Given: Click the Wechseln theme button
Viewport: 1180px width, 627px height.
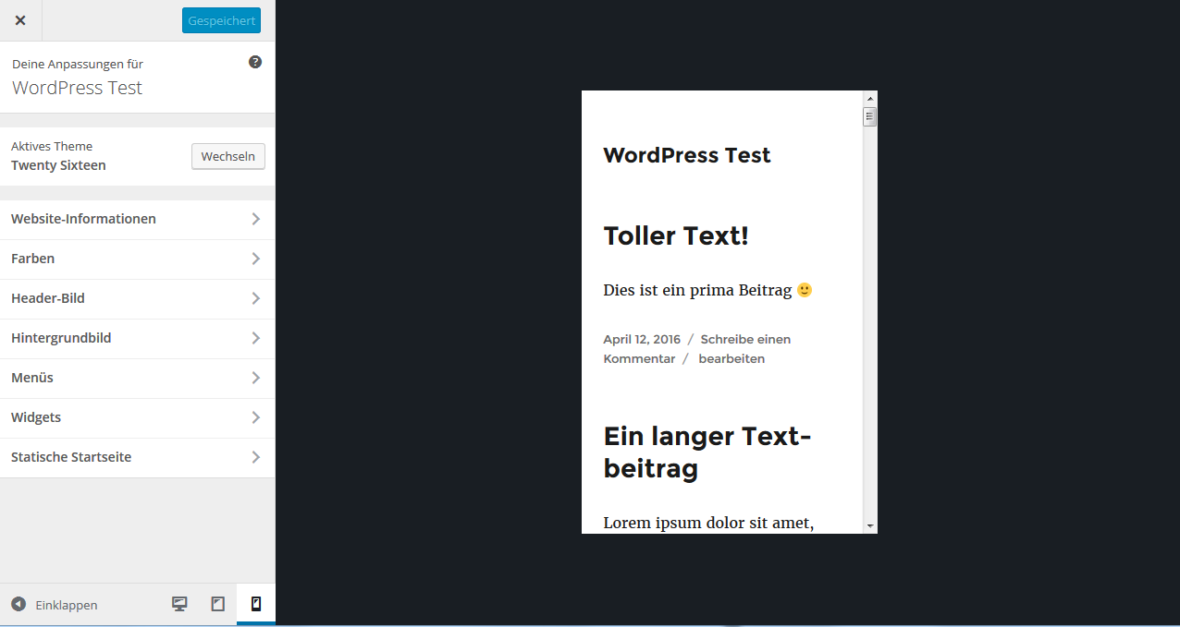Looking at the screenshot, I should coord(228,156).
